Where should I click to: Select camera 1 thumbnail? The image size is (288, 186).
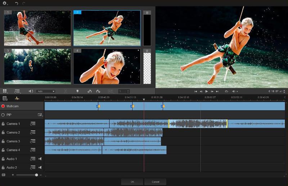(x=37, y=28)
